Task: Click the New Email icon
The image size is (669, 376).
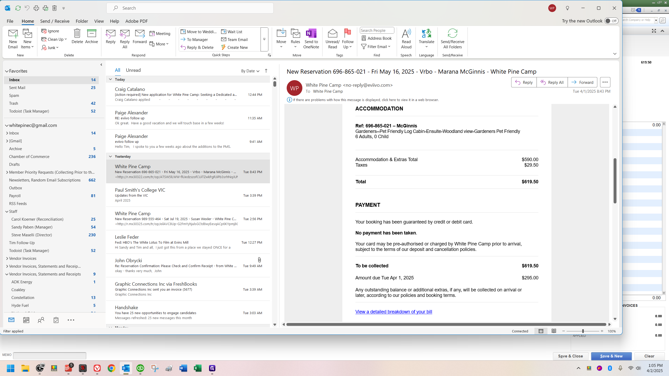Action: [x=13, y=39]
